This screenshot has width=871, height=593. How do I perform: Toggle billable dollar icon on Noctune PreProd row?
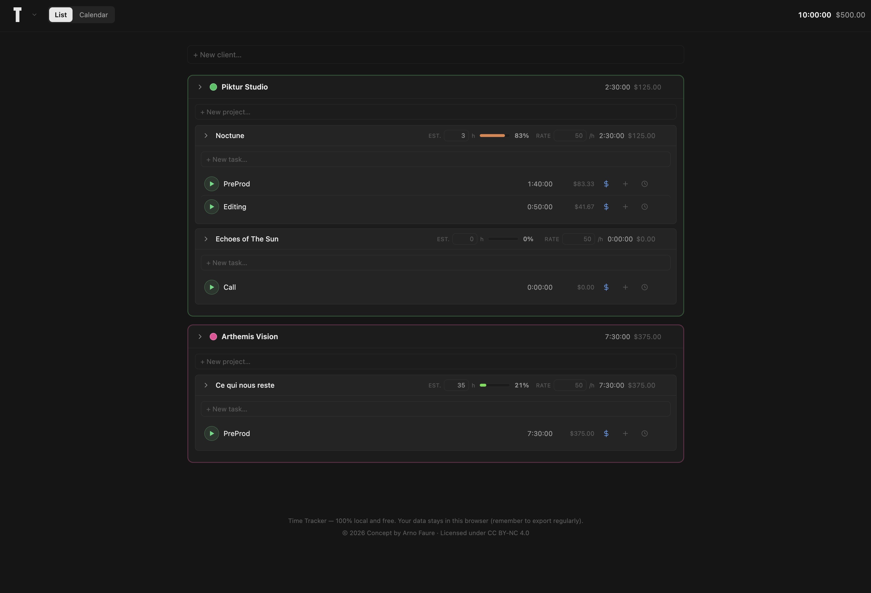click(x=606, y=184)
